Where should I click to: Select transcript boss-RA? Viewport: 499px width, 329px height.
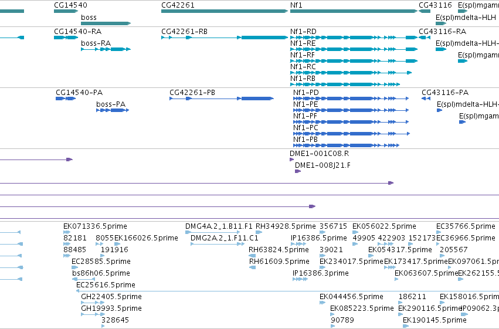coord(106,49)
